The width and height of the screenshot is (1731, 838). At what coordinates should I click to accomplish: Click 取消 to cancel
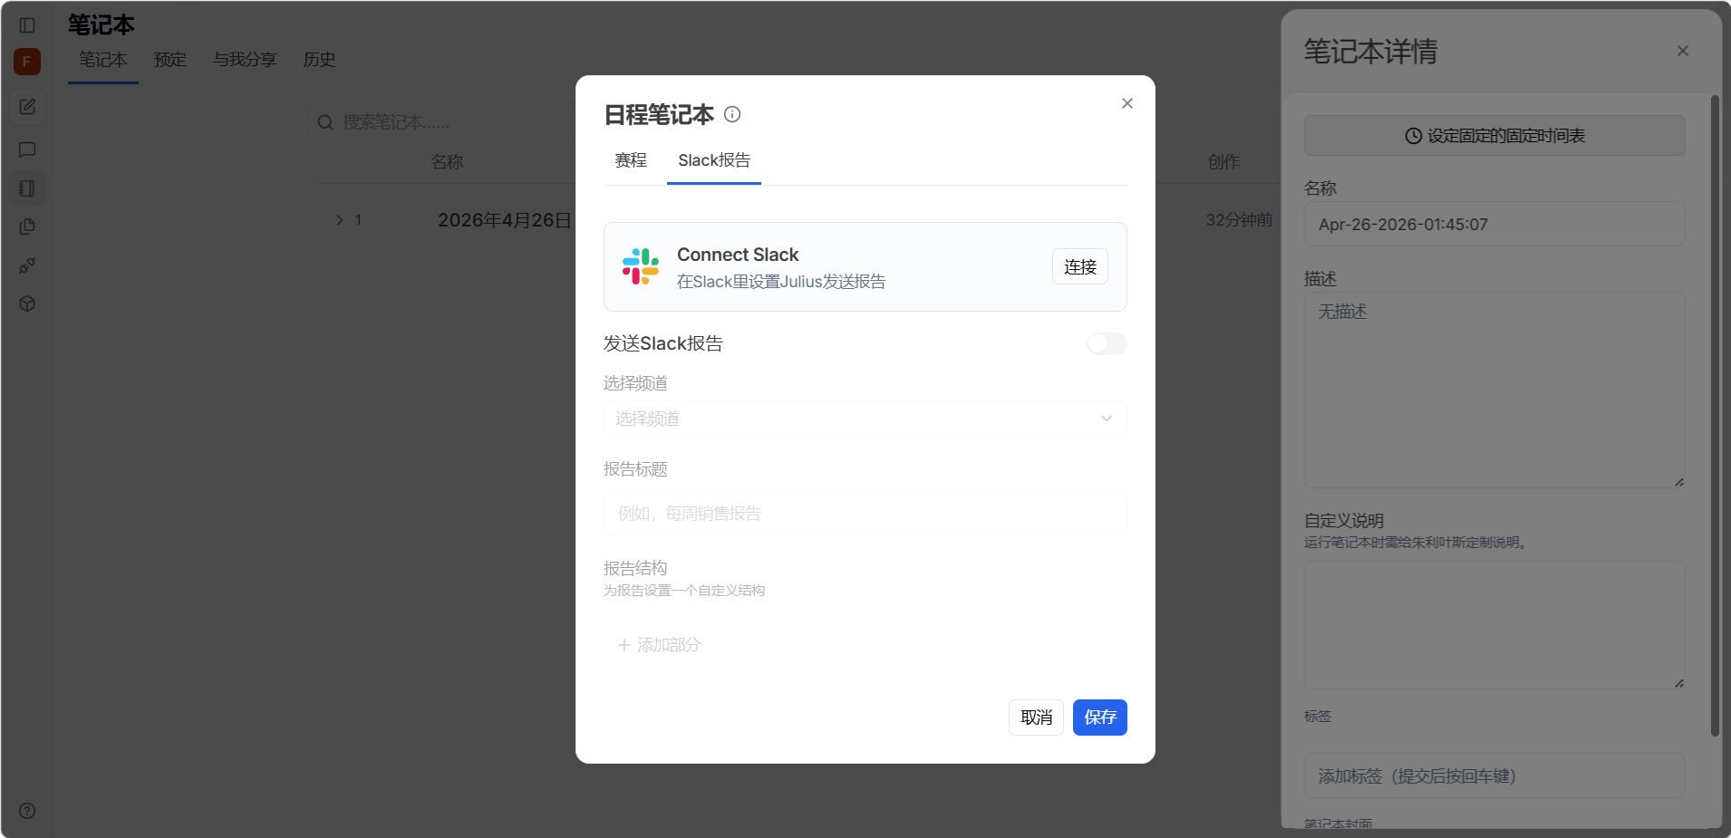[1036, 718]
